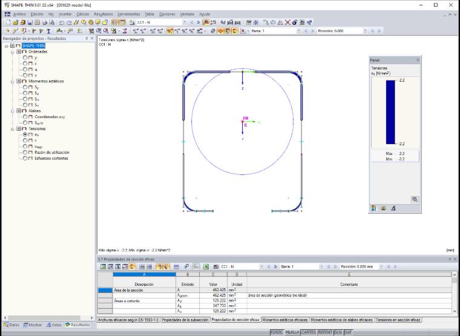The width and height of the screenshot is (460, 336).
Task: Select the Sy static moment radio button
Action: pos(25,87)
